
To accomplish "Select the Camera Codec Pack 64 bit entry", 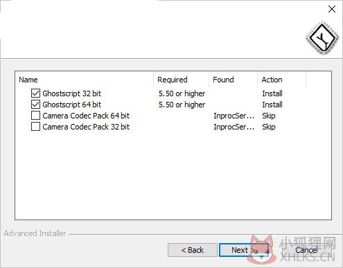I will [x=86, y=116].
